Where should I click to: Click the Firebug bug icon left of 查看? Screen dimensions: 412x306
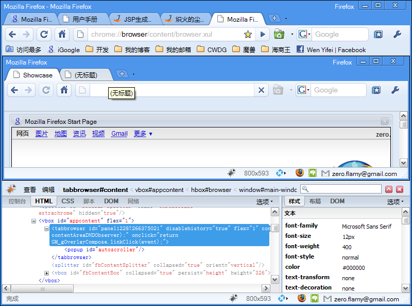point(11,189)
